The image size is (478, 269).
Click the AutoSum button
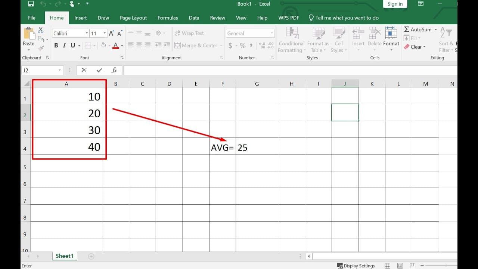pyautogui.click(x=418, y=30)
